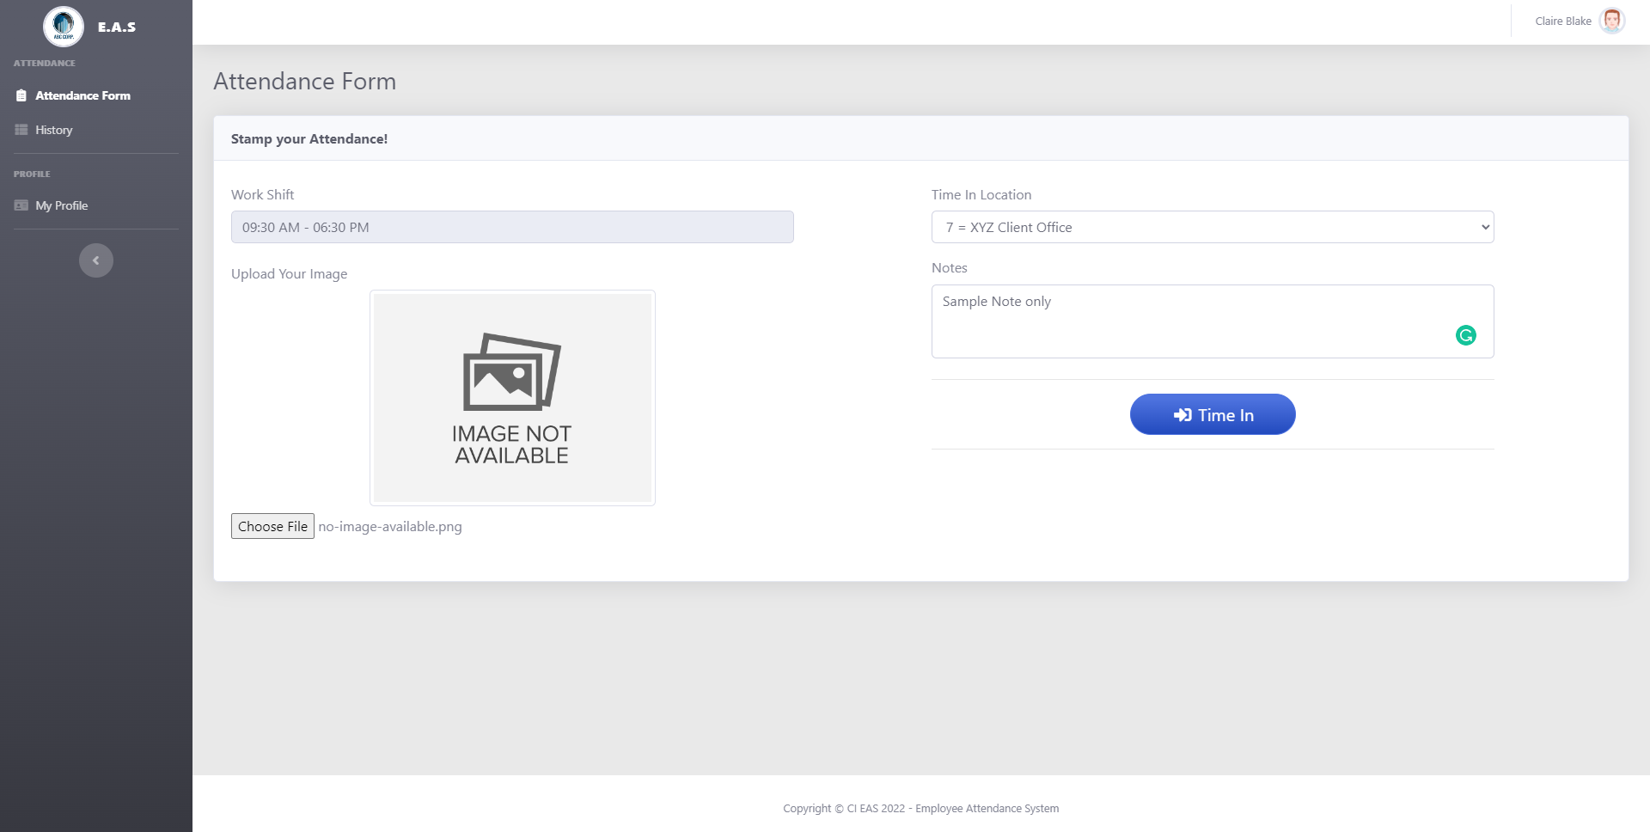The height and width of the screenshot is (832, 1650).
Task: Click the Image Not Available preview thumbnail
Action: [x=512, y=398]
